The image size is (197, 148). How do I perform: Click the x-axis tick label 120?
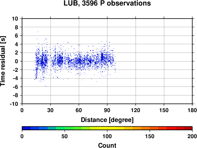[136, 110]
